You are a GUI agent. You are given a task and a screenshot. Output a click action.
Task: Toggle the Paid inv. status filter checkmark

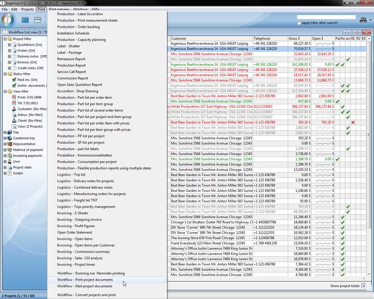[x=14, y=80]
